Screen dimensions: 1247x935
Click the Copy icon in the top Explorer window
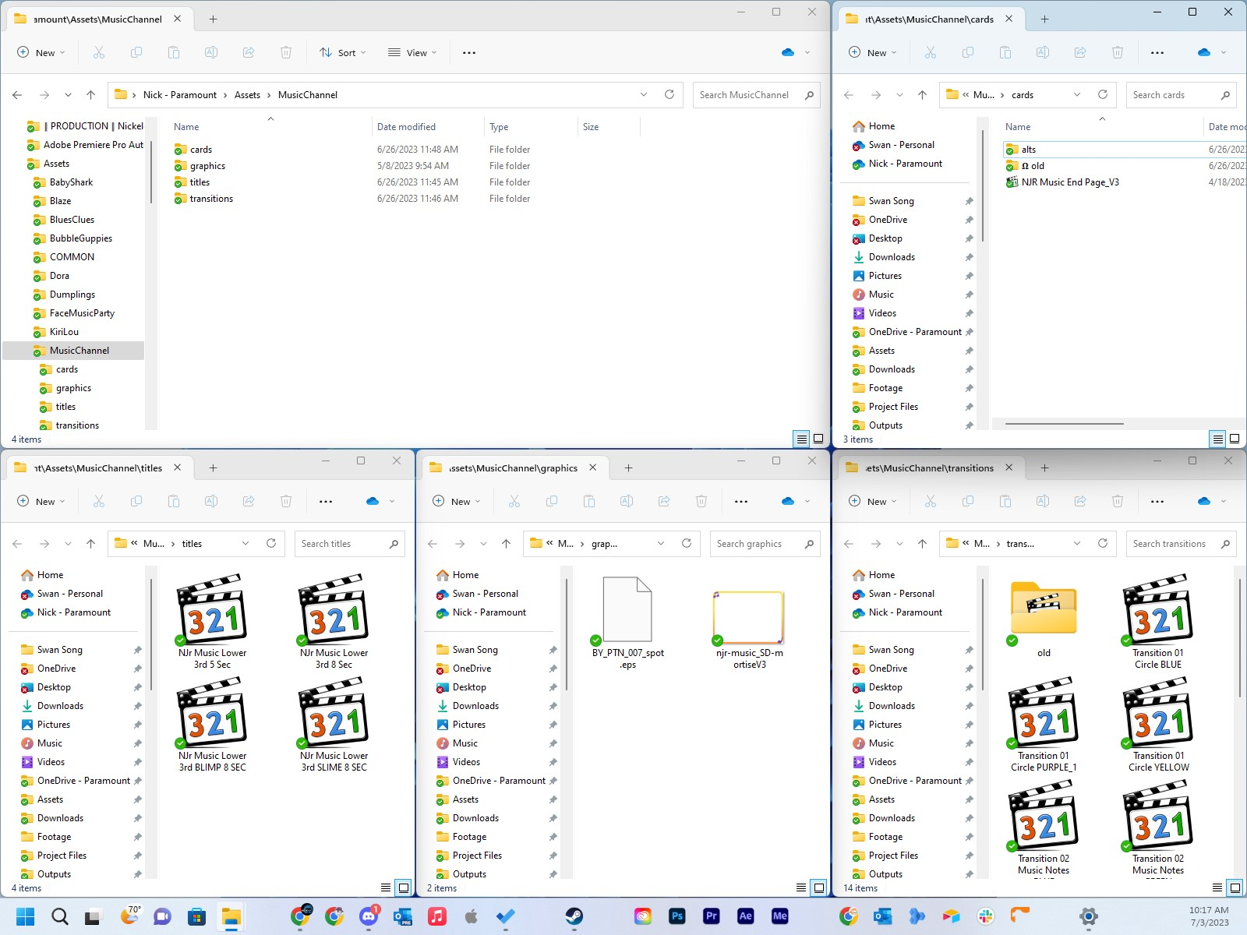pyautogui.click(x=136, y=52)
